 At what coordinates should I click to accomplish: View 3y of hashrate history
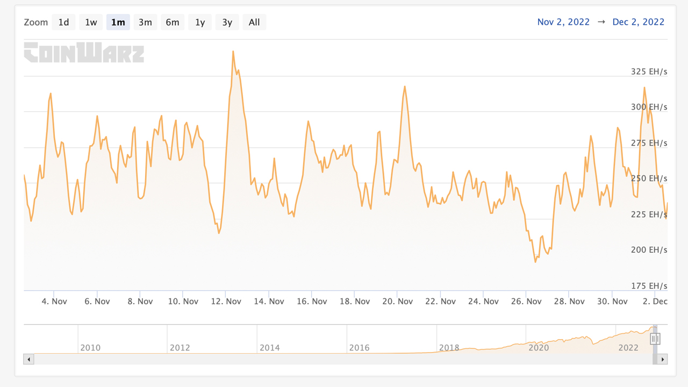(x=227, y=22)
